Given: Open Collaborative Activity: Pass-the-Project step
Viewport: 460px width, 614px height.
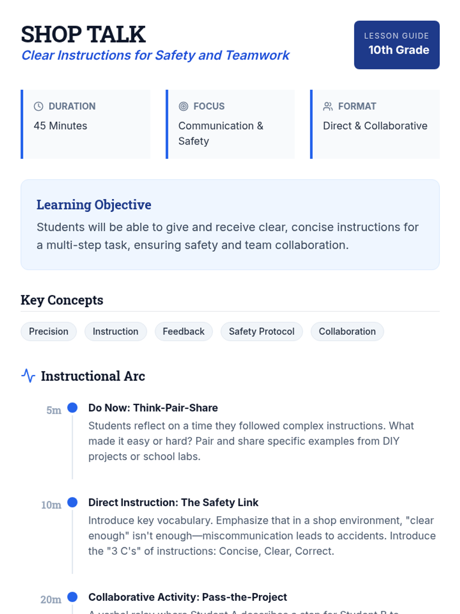Looking at the screenshot, I should 187,597.
